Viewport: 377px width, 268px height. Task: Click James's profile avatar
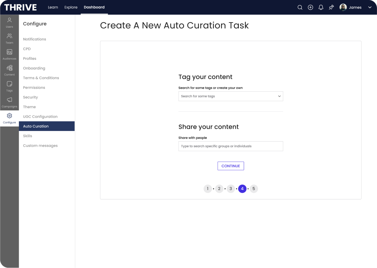(343, 8)
